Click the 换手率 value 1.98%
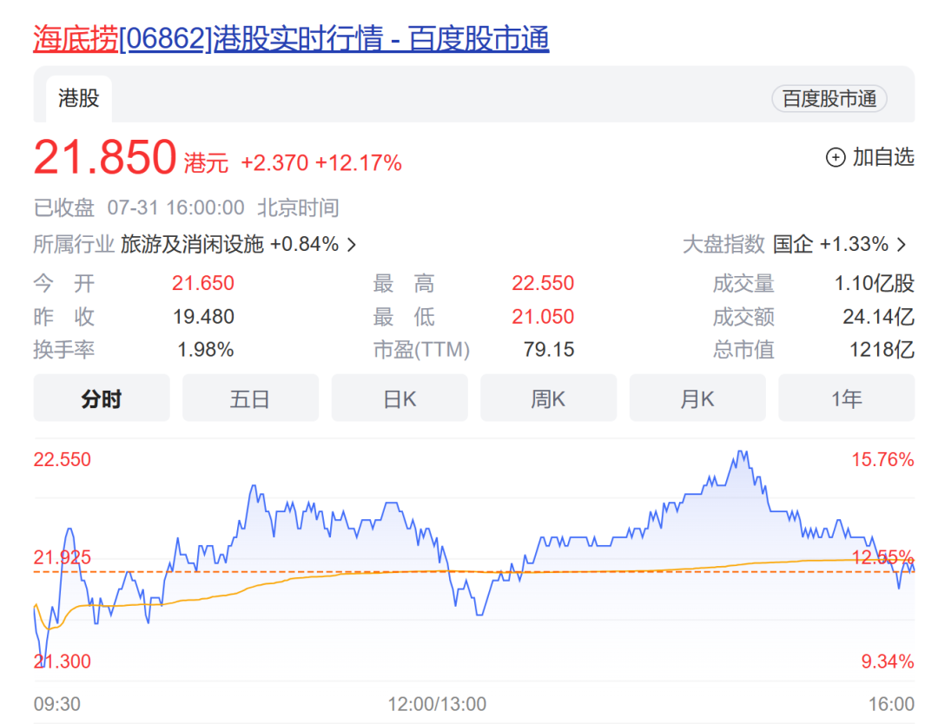 tap(205, 349)
